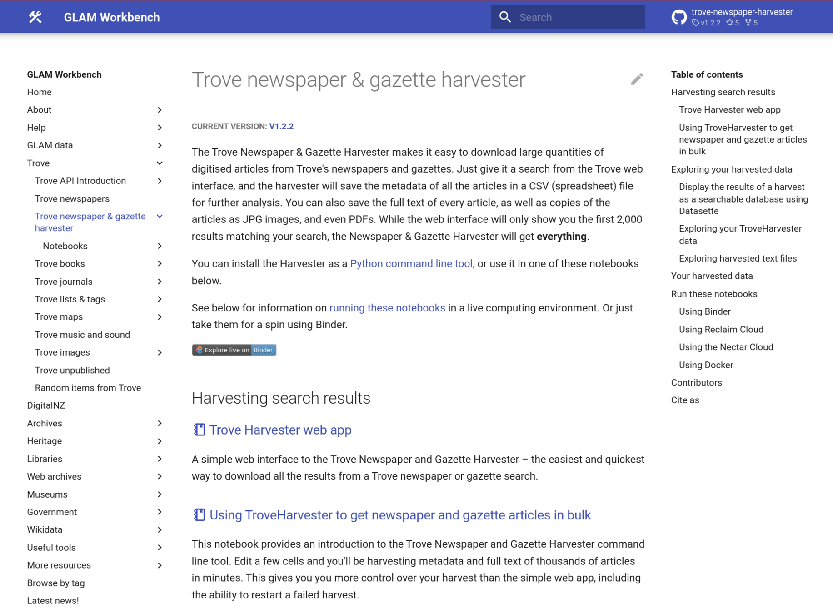Jump to Contributors in contents
This screenshot has width=833, height=613.
click(696, 382)
